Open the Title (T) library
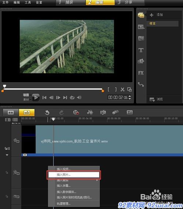 point(141,50)
